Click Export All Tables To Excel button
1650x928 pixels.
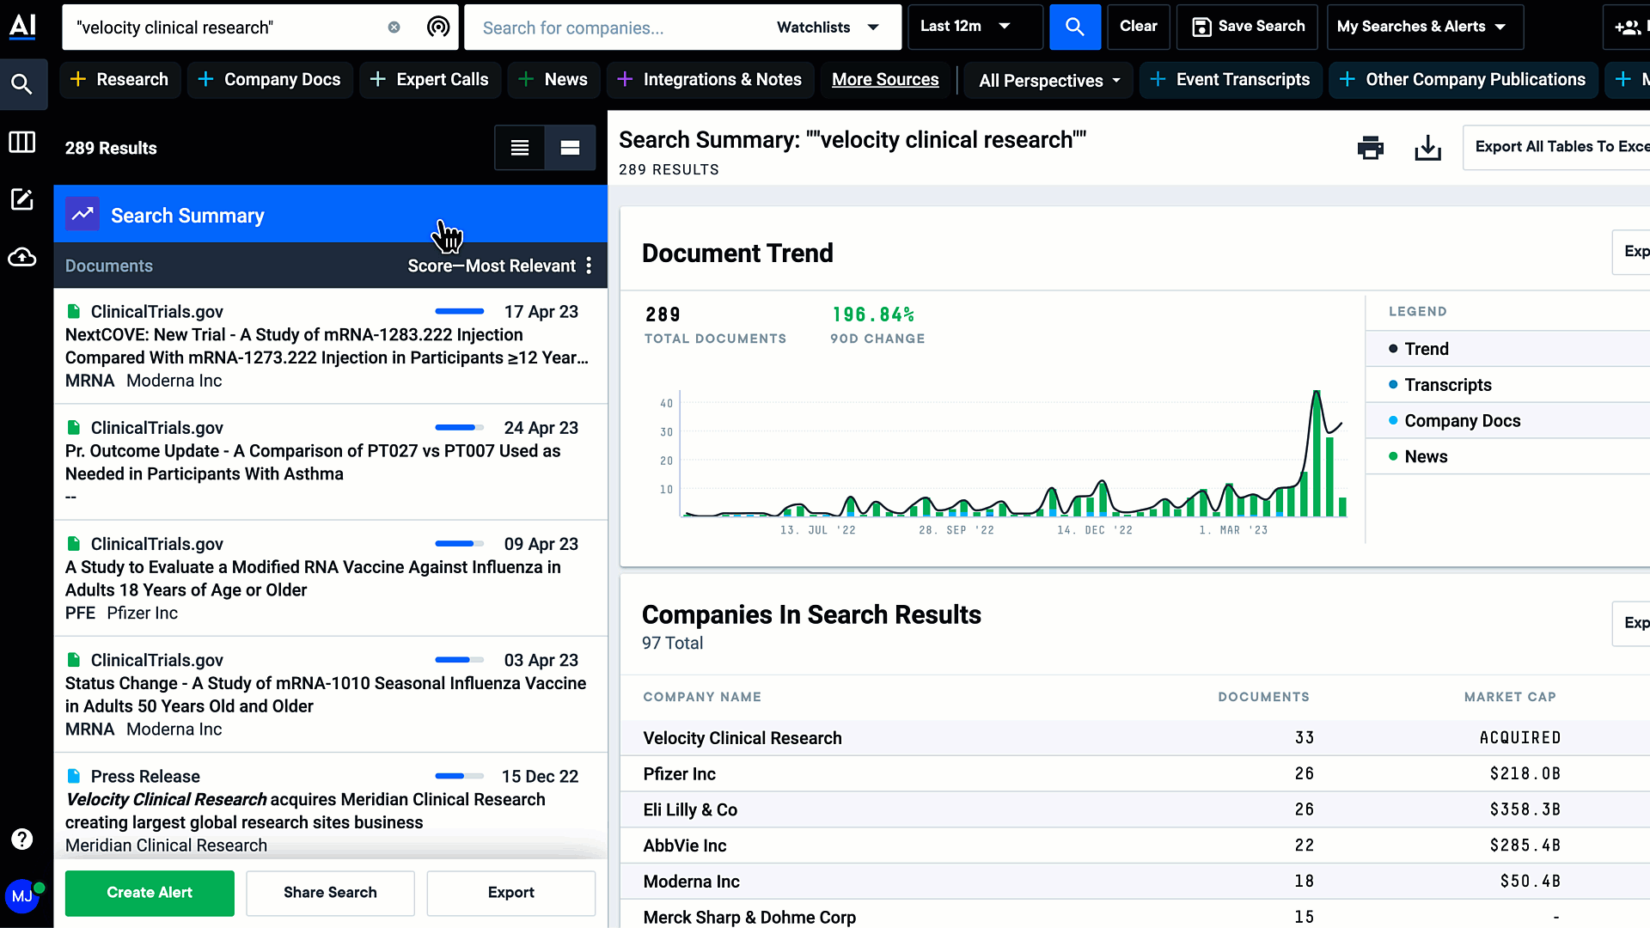(1557, 147)
